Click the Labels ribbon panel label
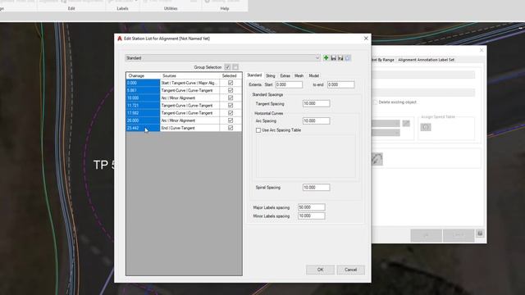 click(122, 8)
